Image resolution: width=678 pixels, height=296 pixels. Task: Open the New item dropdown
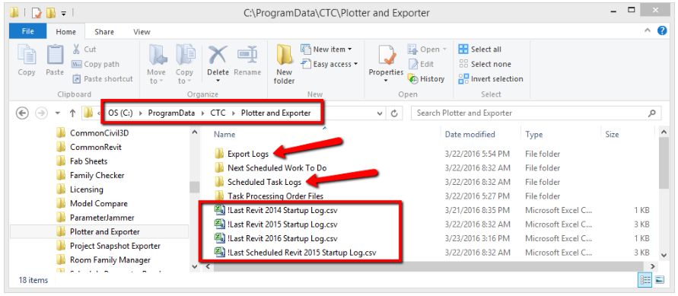[326, 49]
